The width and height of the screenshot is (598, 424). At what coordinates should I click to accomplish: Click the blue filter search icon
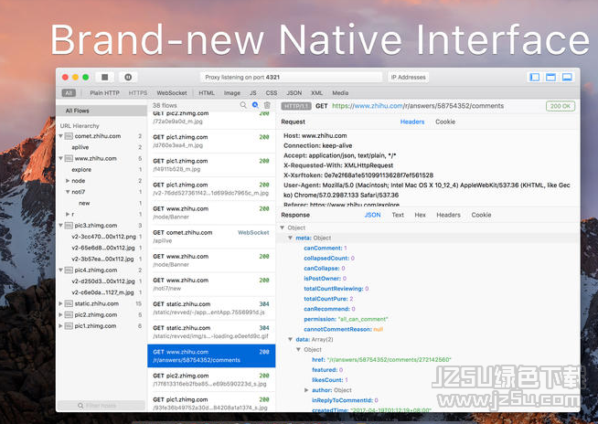(255, 105)
